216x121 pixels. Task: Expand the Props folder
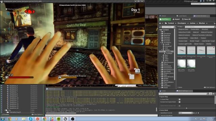point(161,84)
